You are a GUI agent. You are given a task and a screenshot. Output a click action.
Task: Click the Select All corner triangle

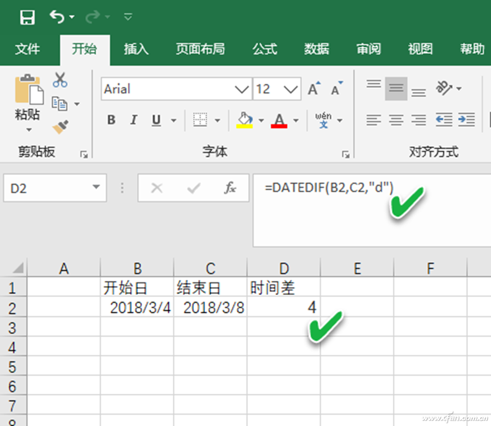tap(17, 268)
